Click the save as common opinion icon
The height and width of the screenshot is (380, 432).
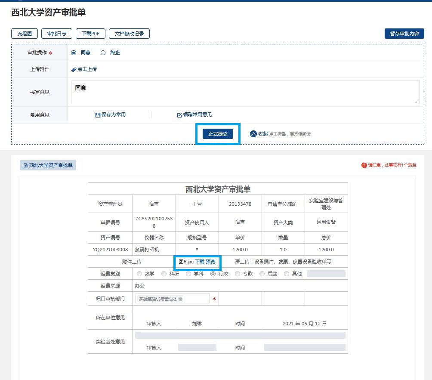98,115
